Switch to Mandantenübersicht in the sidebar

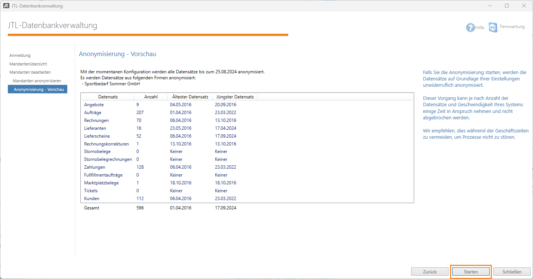[x=28, y=64]
